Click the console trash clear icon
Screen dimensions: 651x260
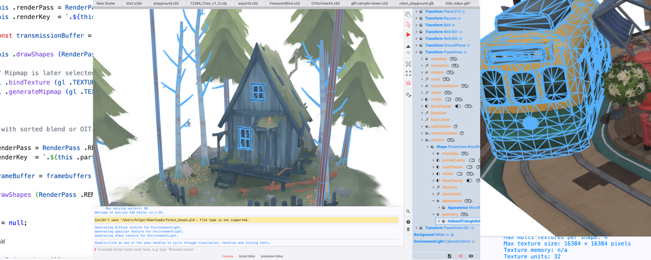[x=408, y=229]
